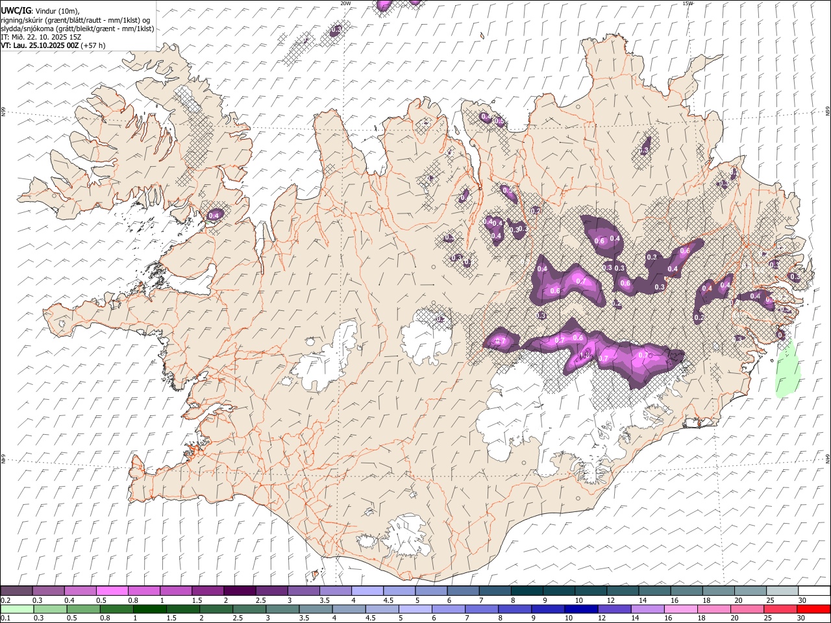831x623 pixels.
Task: Pick upper legend swatch starting at 2.5
Action: 271,591
